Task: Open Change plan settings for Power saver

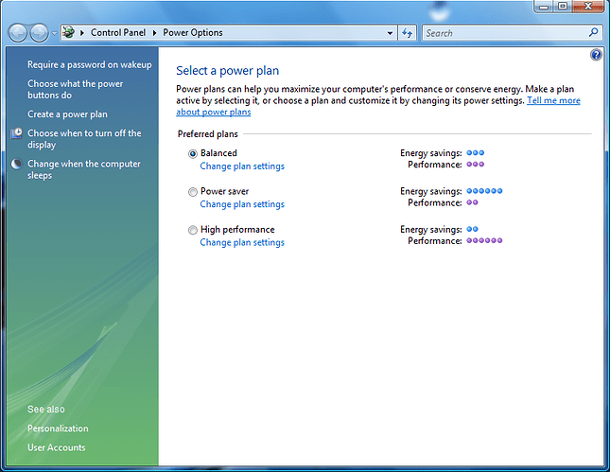Action: 242,204
